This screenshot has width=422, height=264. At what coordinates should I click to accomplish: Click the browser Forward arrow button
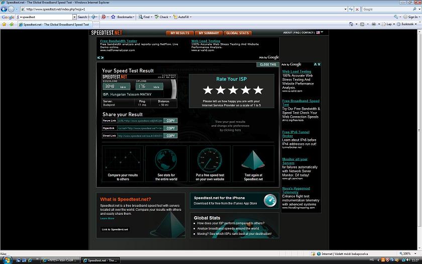click(11, 9)
